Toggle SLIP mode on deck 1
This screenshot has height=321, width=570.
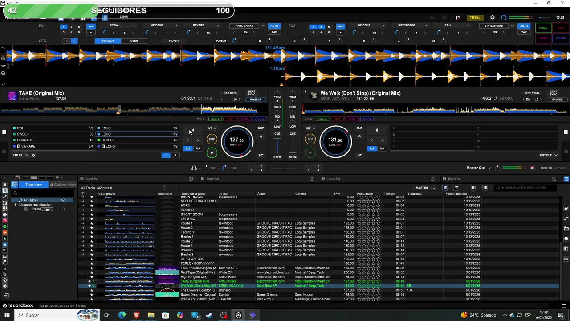click(x=261, y=128)
